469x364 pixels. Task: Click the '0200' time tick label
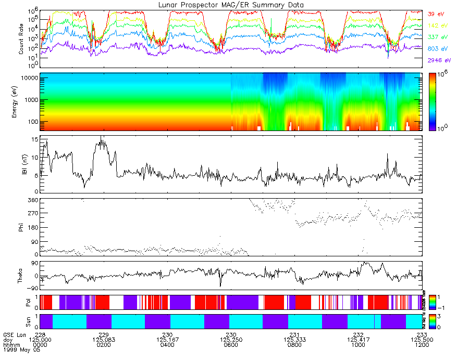(104, 345)
